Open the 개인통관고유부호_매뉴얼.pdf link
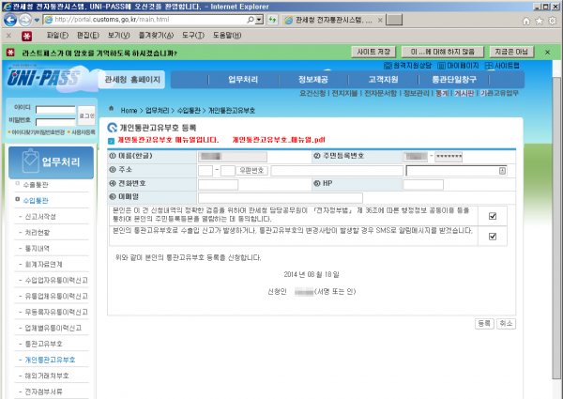This screenshot has width=563, height=399. pos(278,141)
